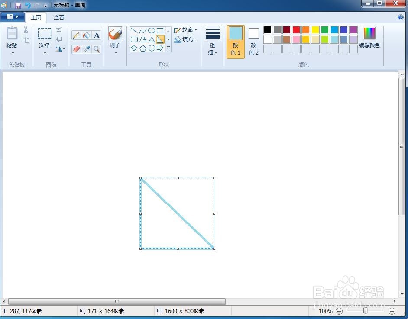The width and height of the screenshot is (408, 319).
Task: Expand the shapes gallery more arrow
Action: pos(168,48)
